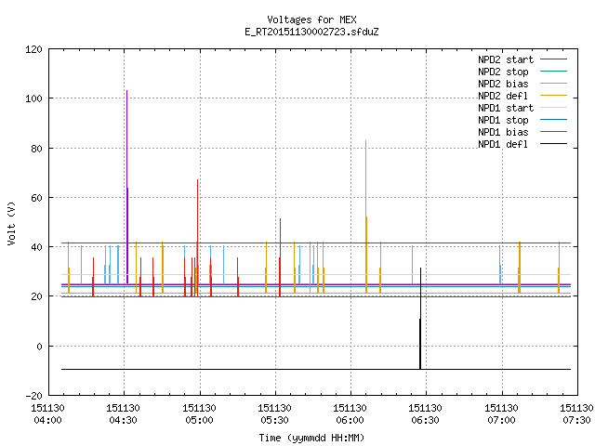Click the x-axis tick label 04:00
Image resolution: width=595 pixels, height=446 pixels.
coord(47,420)
